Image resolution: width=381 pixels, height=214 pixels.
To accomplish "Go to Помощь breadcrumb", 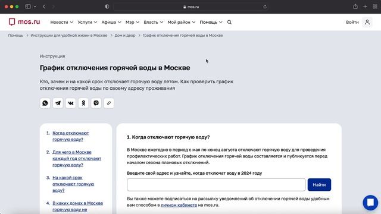I will point(16,36).
